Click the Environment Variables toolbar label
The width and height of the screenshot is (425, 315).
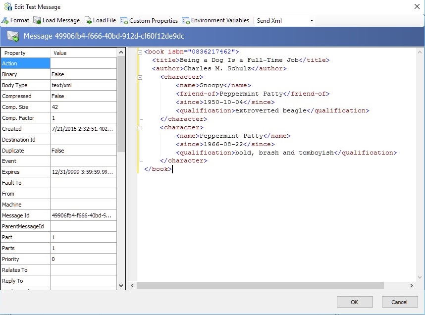pyautogui.click(x=220, y=20)
